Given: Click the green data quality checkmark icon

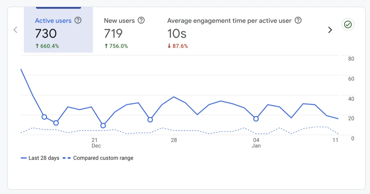Looking at the screenshot, I should point(348,25).
